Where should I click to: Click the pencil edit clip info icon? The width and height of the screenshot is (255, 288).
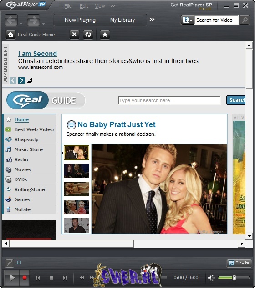tap(10, 263)
